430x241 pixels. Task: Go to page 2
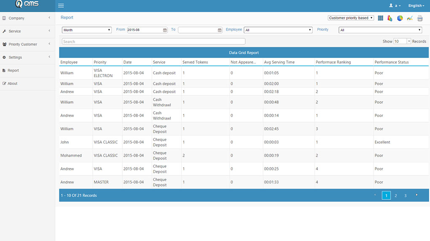point(396,196)
